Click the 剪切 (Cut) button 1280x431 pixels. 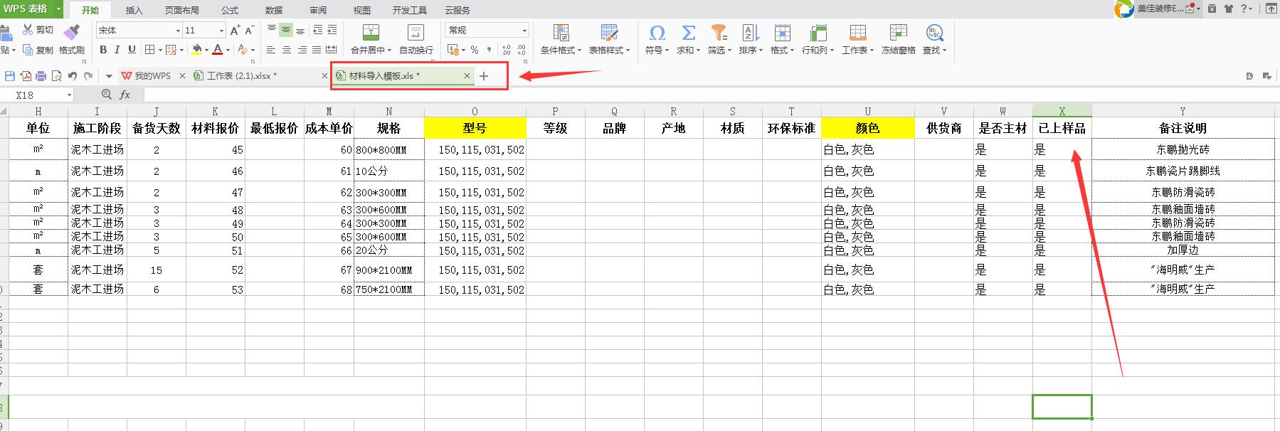click(38, 30)
